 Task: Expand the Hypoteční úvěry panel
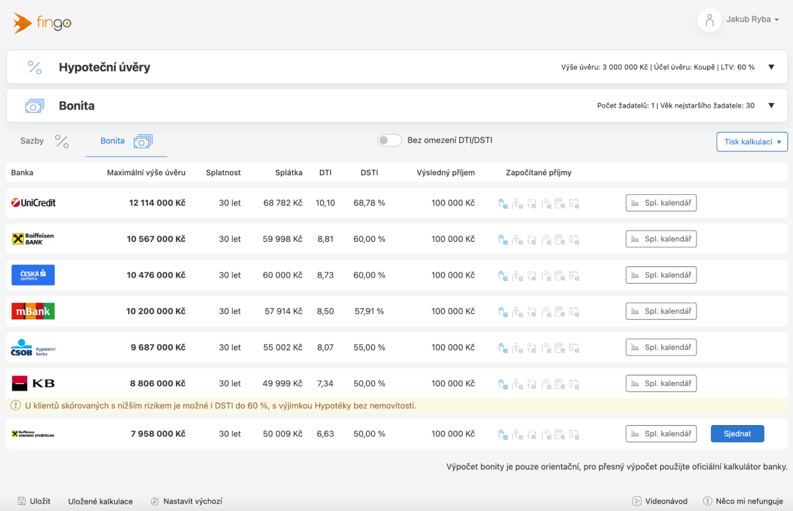(x=771, y=67)
